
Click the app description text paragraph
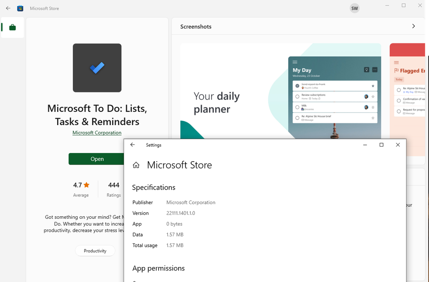[84, 224]
